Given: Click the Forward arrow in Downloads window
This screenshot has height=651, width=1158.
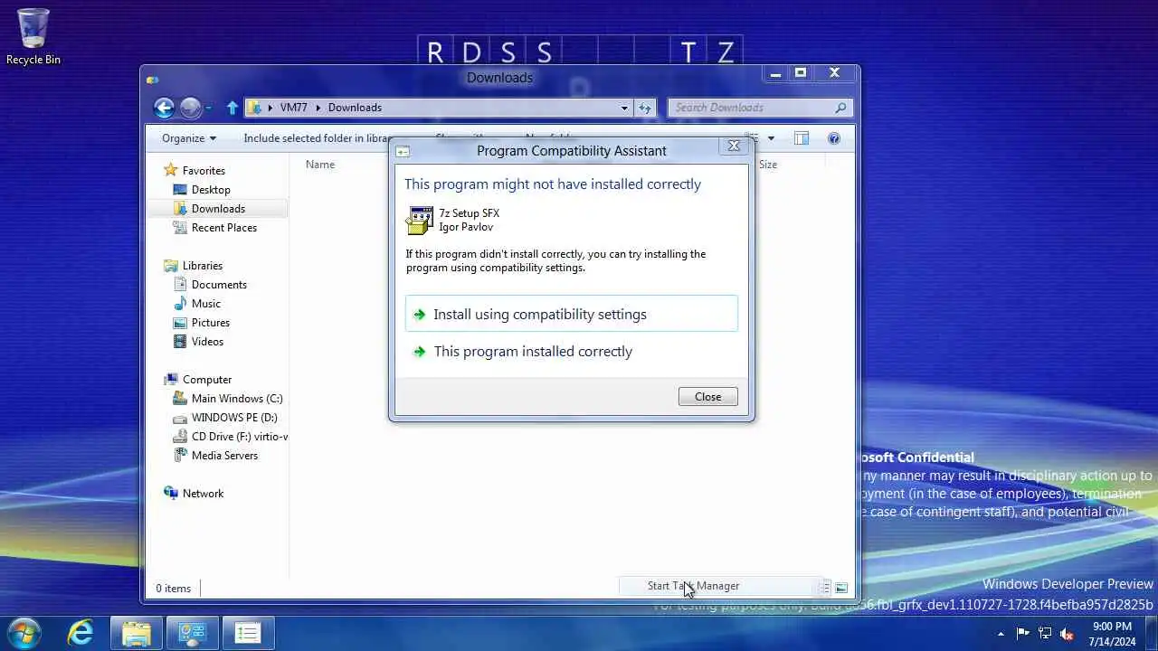Looking at the screenshot, I should tap(190, 108).
